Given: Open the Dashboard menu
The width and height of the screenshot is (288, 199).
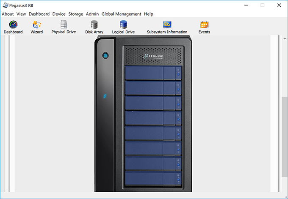Looking at the screenshot, I should point(39,14).
